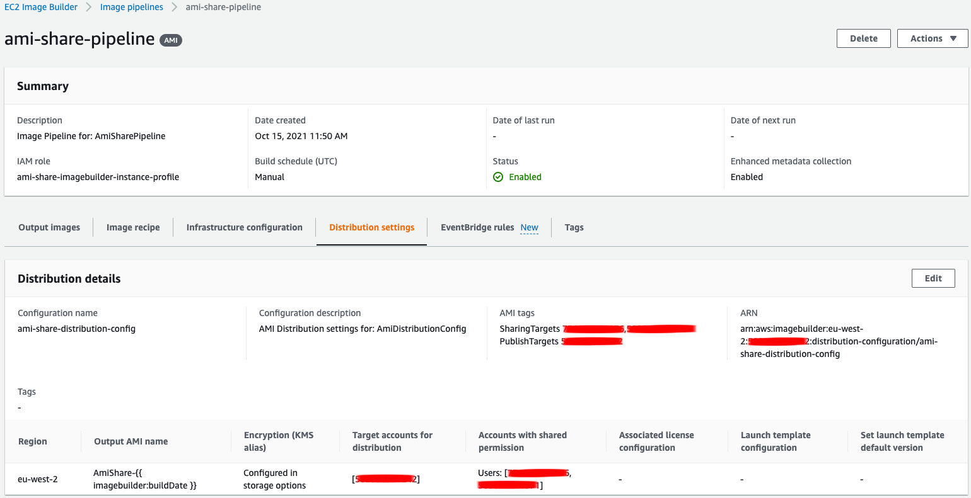Select eu-west-2 region cell
This screenshot has height=498, width=971.
(38, 479)
